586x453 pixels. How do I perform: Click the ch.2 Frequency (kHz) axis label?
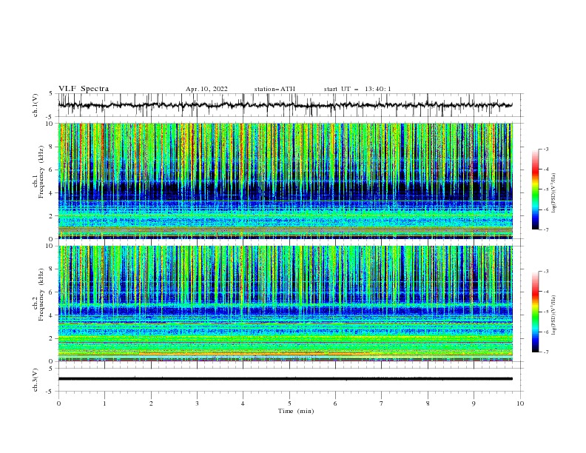(x=38, y=295)
